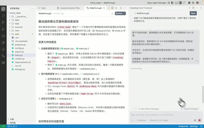Click Open Agent Manager
This screenshot has height=128, width=204.
tap(157, 3)
